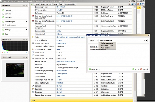Choose Auto exposure from the dropdown list
155x102 pixels.
tap(107, 43)
